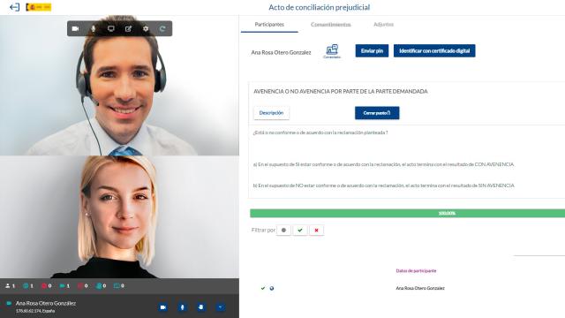
Task: Click title 'Acto de conciliación prejudicial'
Action: pos(320,7)
